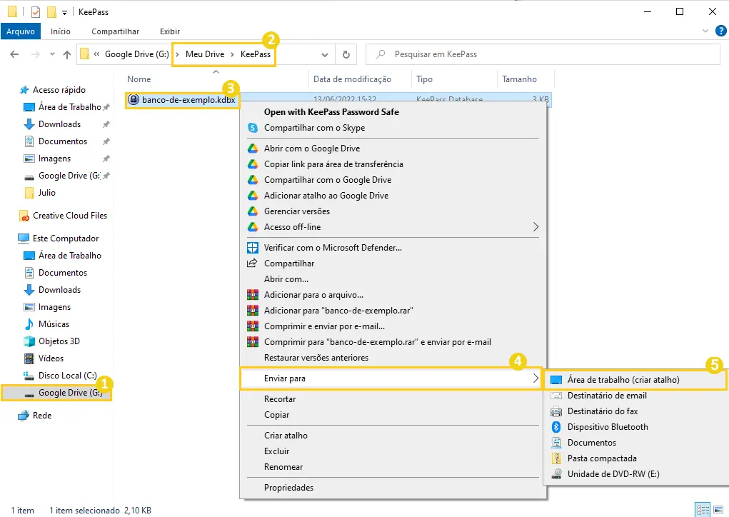Choose Restaurar versões anteriores

[x=316, y=358]
